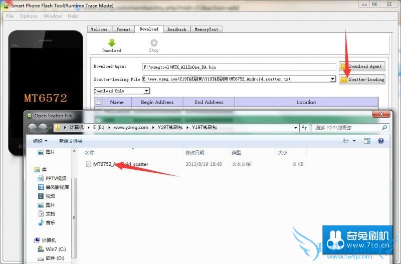Select the Download tab
401x264 pixels.
149,29
